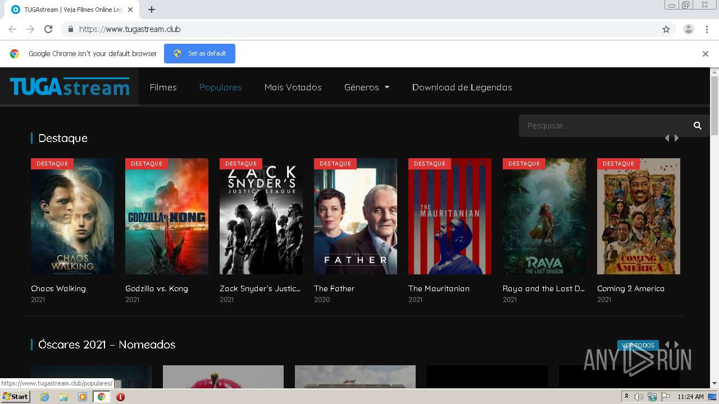
Task: Click Coming 2 America title text
Action: coord(631,288)
